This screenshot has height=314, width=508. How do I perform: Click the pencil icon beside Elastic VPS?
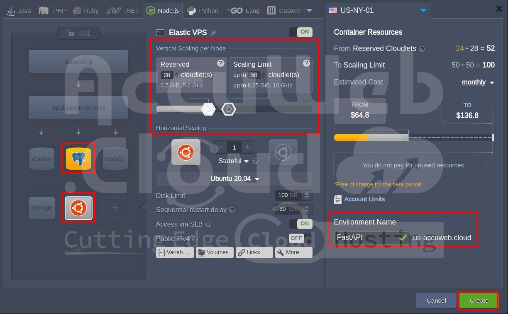coord(214,33)
